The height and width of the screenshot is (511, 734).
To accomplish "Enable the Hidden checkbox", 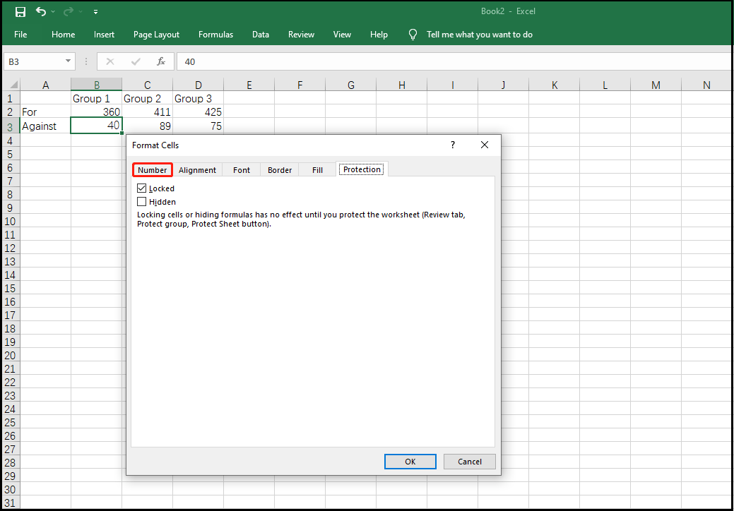I will tap(141, 202).
